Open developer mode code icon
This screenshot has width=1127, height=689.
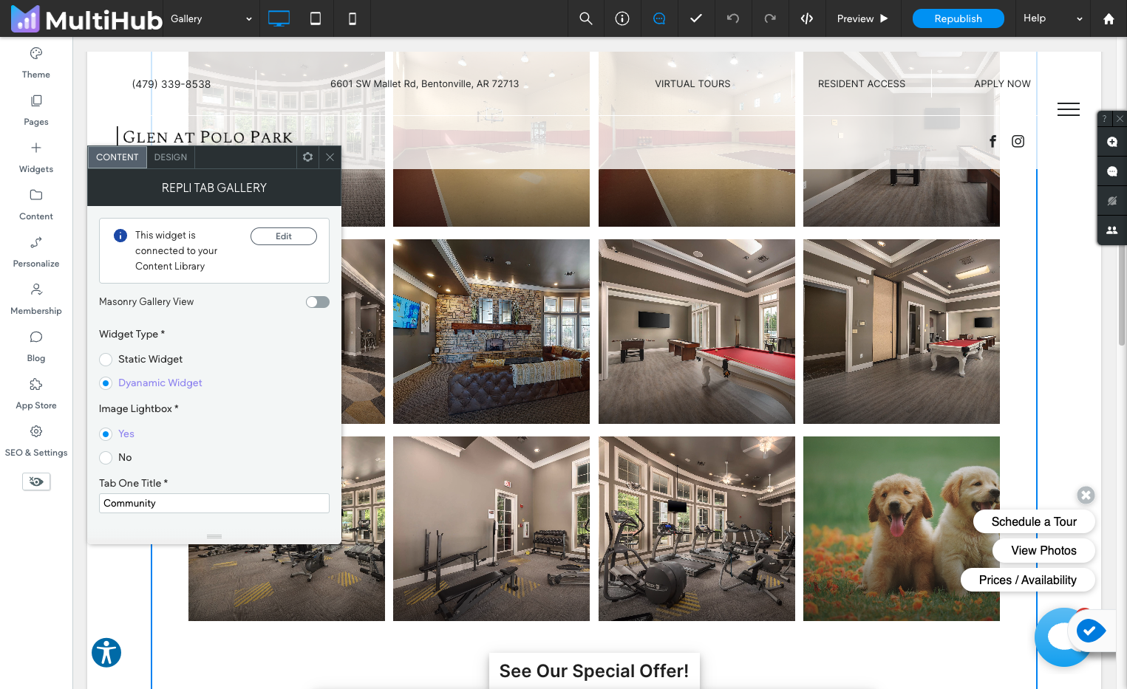pyautogui.click(x=807, y=18)
